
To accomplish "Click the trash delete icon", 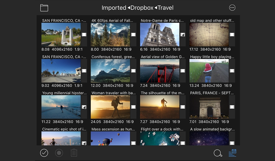I will [74, 153].
